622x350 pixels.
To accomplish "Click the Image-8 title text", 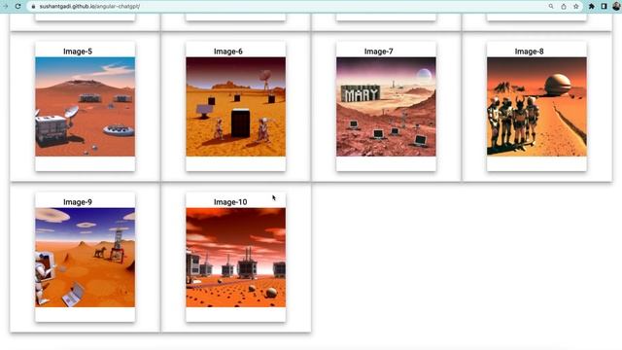I will (529, 52).
